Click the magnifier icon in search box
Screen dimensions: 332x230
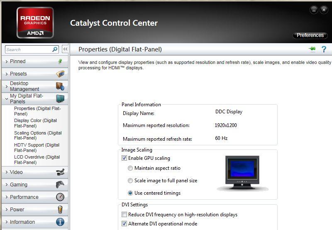pos(55,49)
